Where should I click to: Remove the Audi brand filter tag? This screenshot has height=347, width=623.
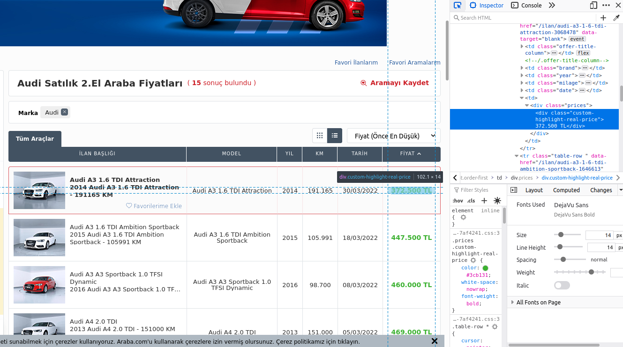pyautogui.click(x=65, y=112)
